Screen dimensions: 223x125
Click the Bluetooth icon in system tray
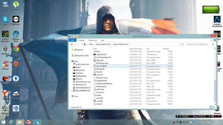tap(184, 122)
